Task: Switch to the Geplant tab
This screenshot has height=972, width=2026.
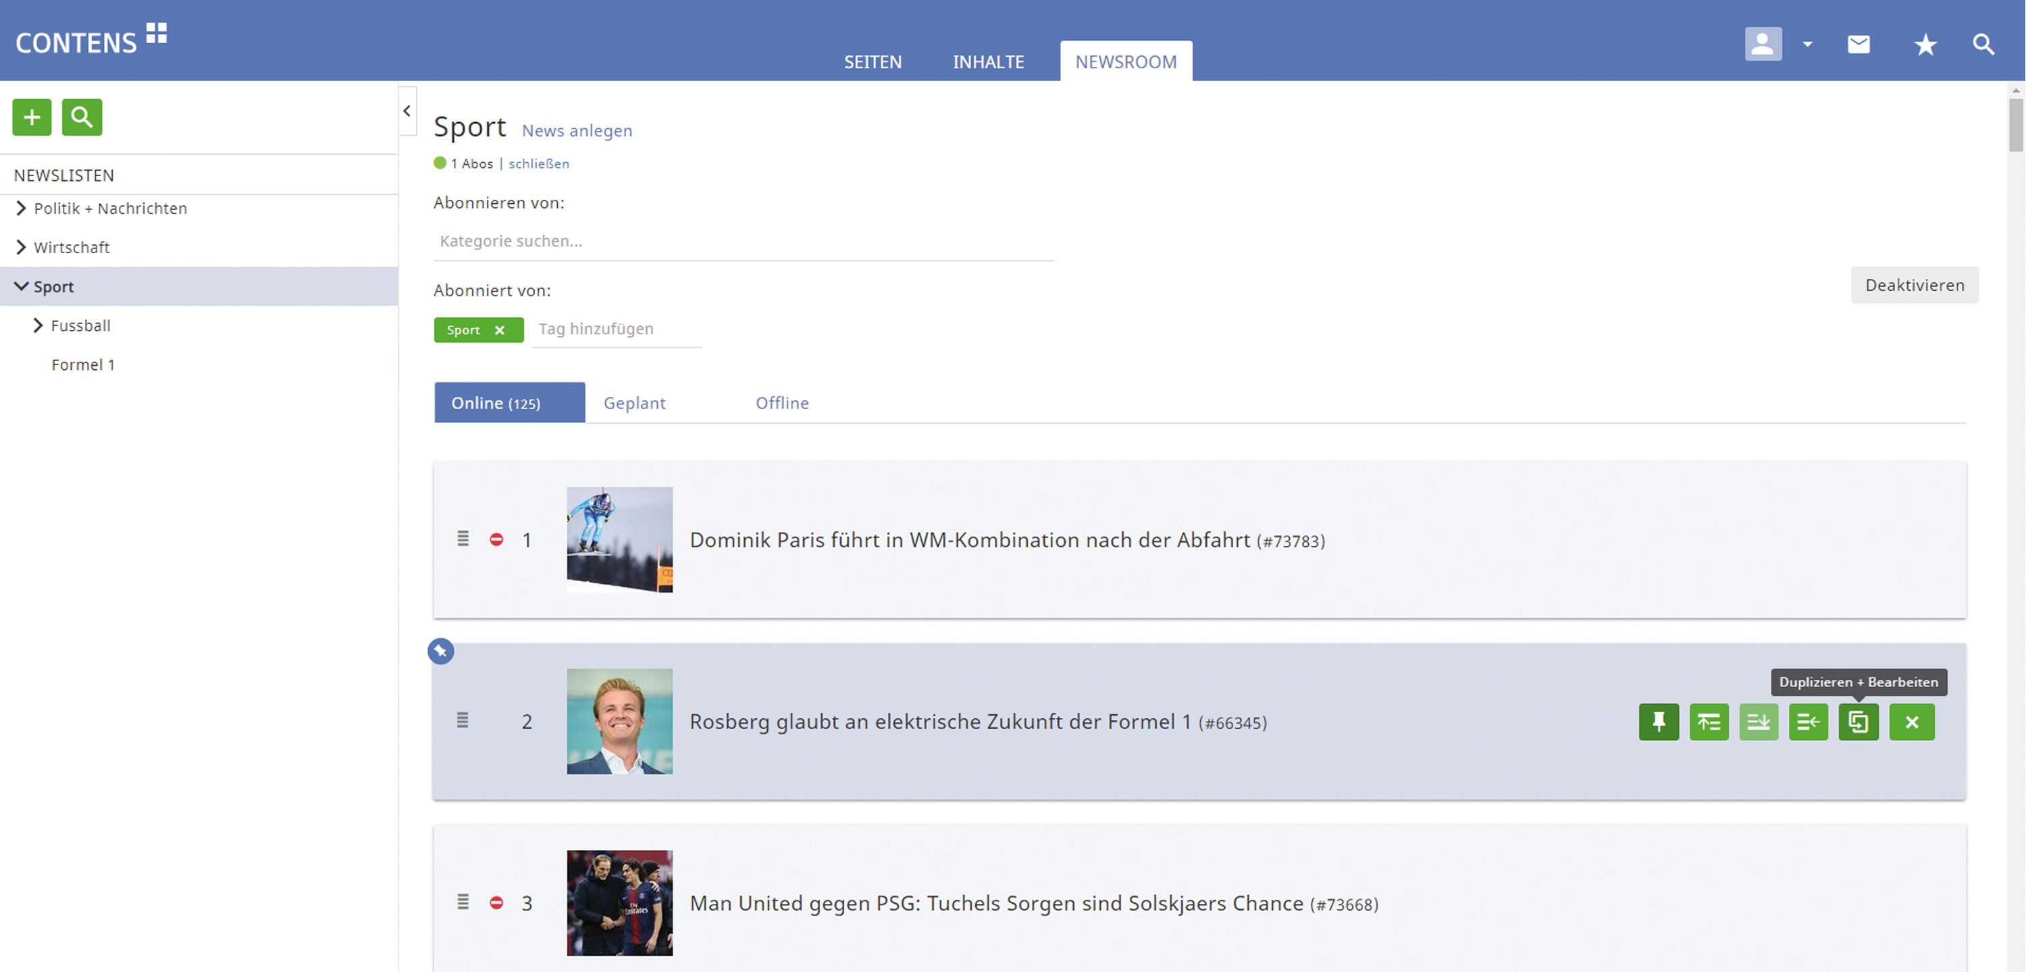Action: click(634, 403)
